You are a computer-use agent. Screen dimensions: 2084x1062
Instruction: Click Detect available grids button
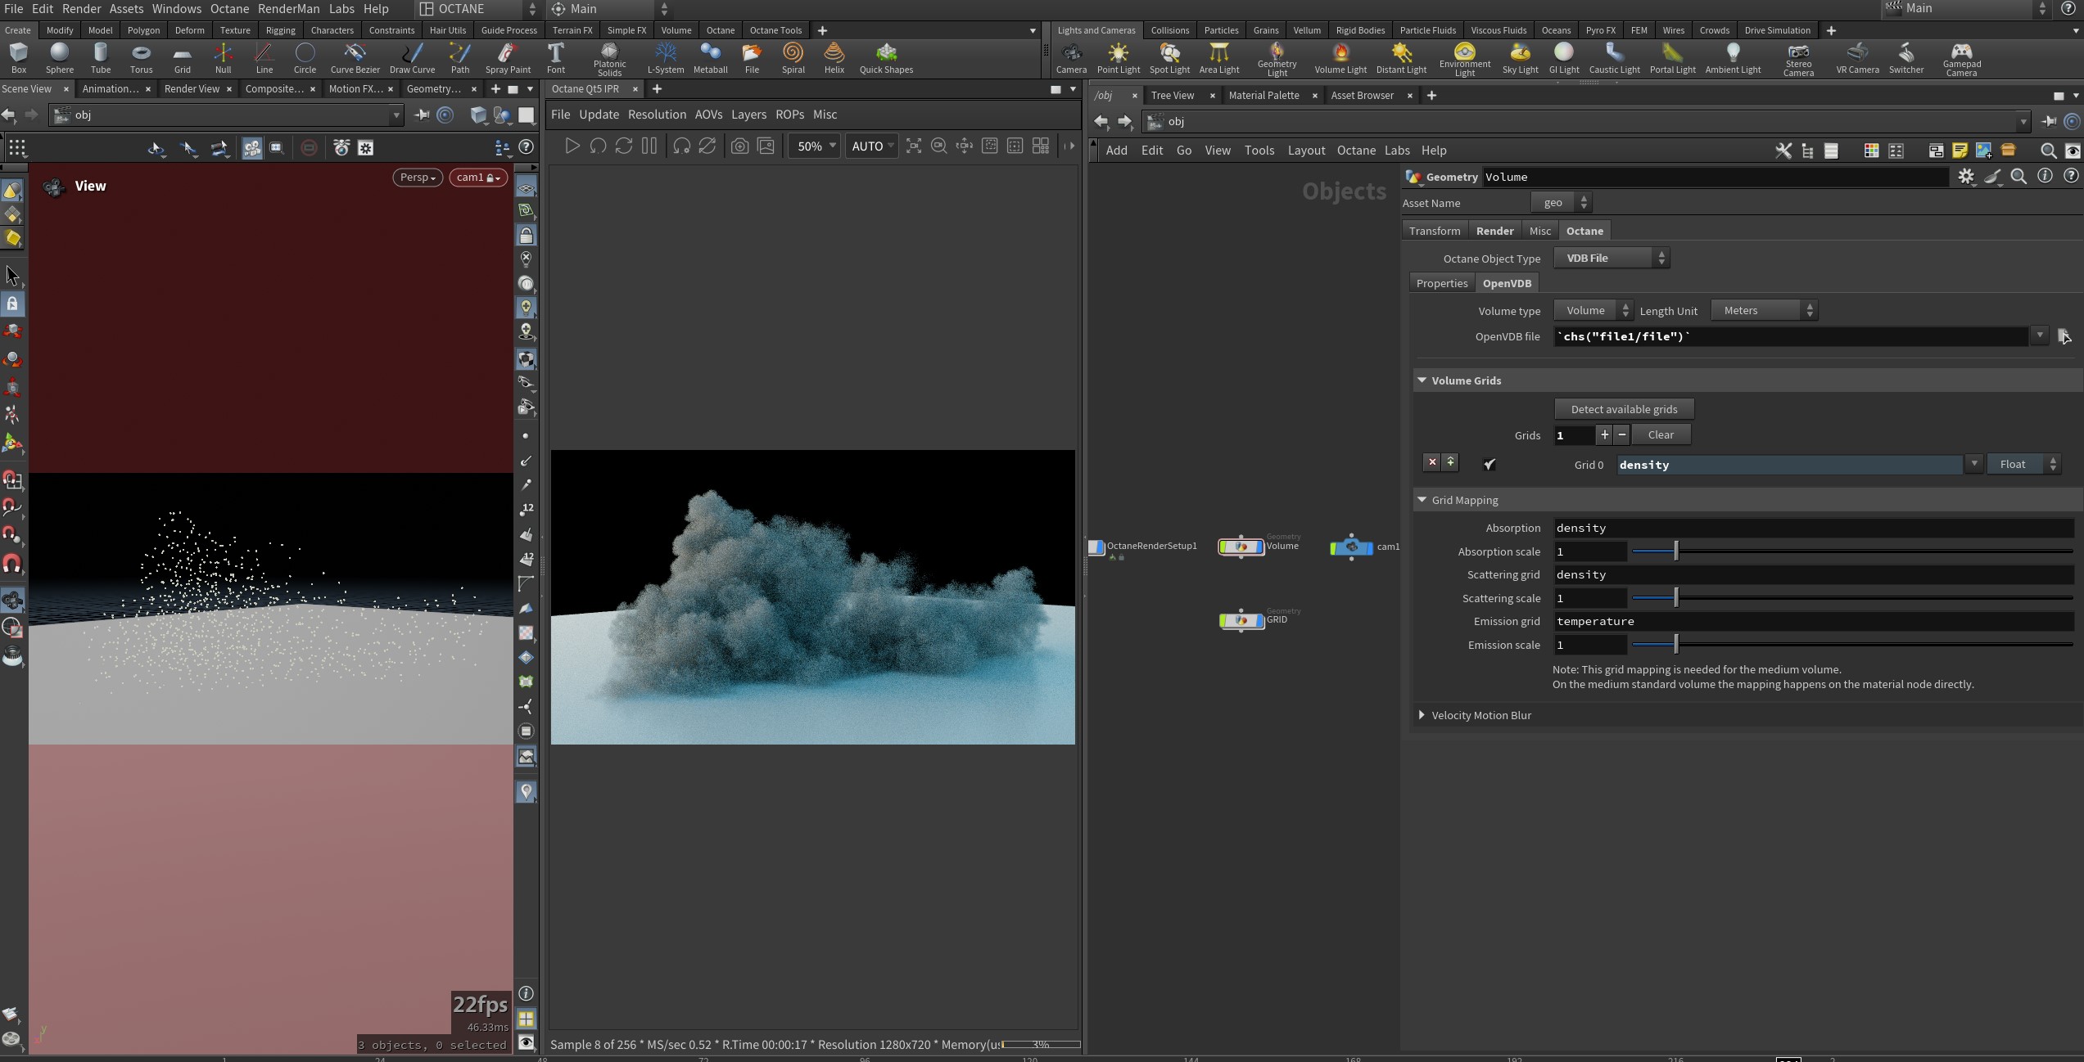coord(1623,409)
